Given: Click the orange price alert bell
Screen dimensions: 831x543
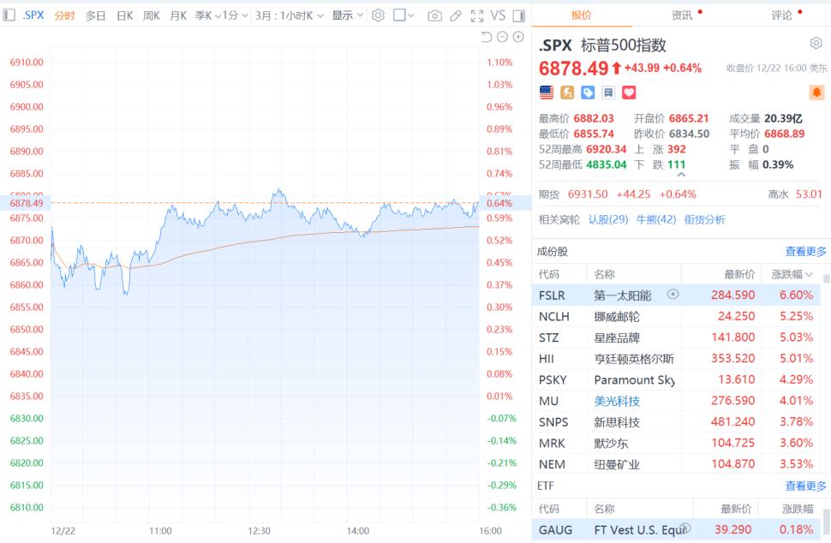Looking at the screenshot, I should click(x=816, y=92).
